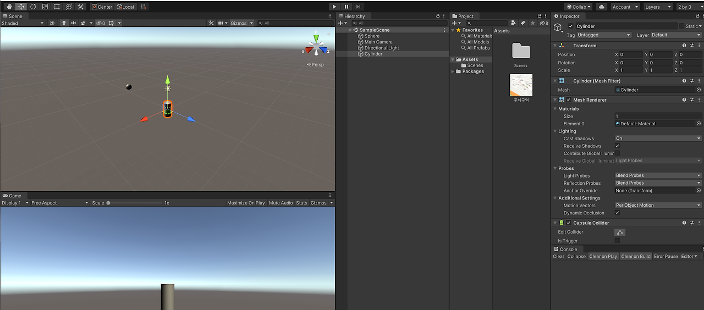The height and width of the screenshot is (310, 704).
Task: Toggle Maximize On Play
Action: (246, 203)
